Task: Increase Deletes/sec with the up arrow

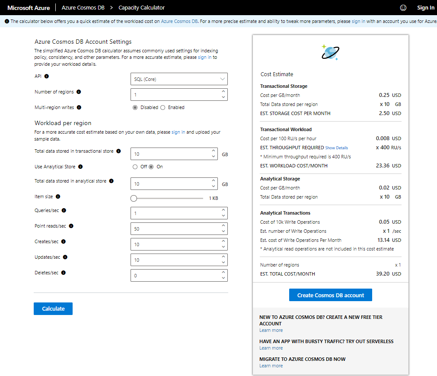Action: [x=223, y=272]
